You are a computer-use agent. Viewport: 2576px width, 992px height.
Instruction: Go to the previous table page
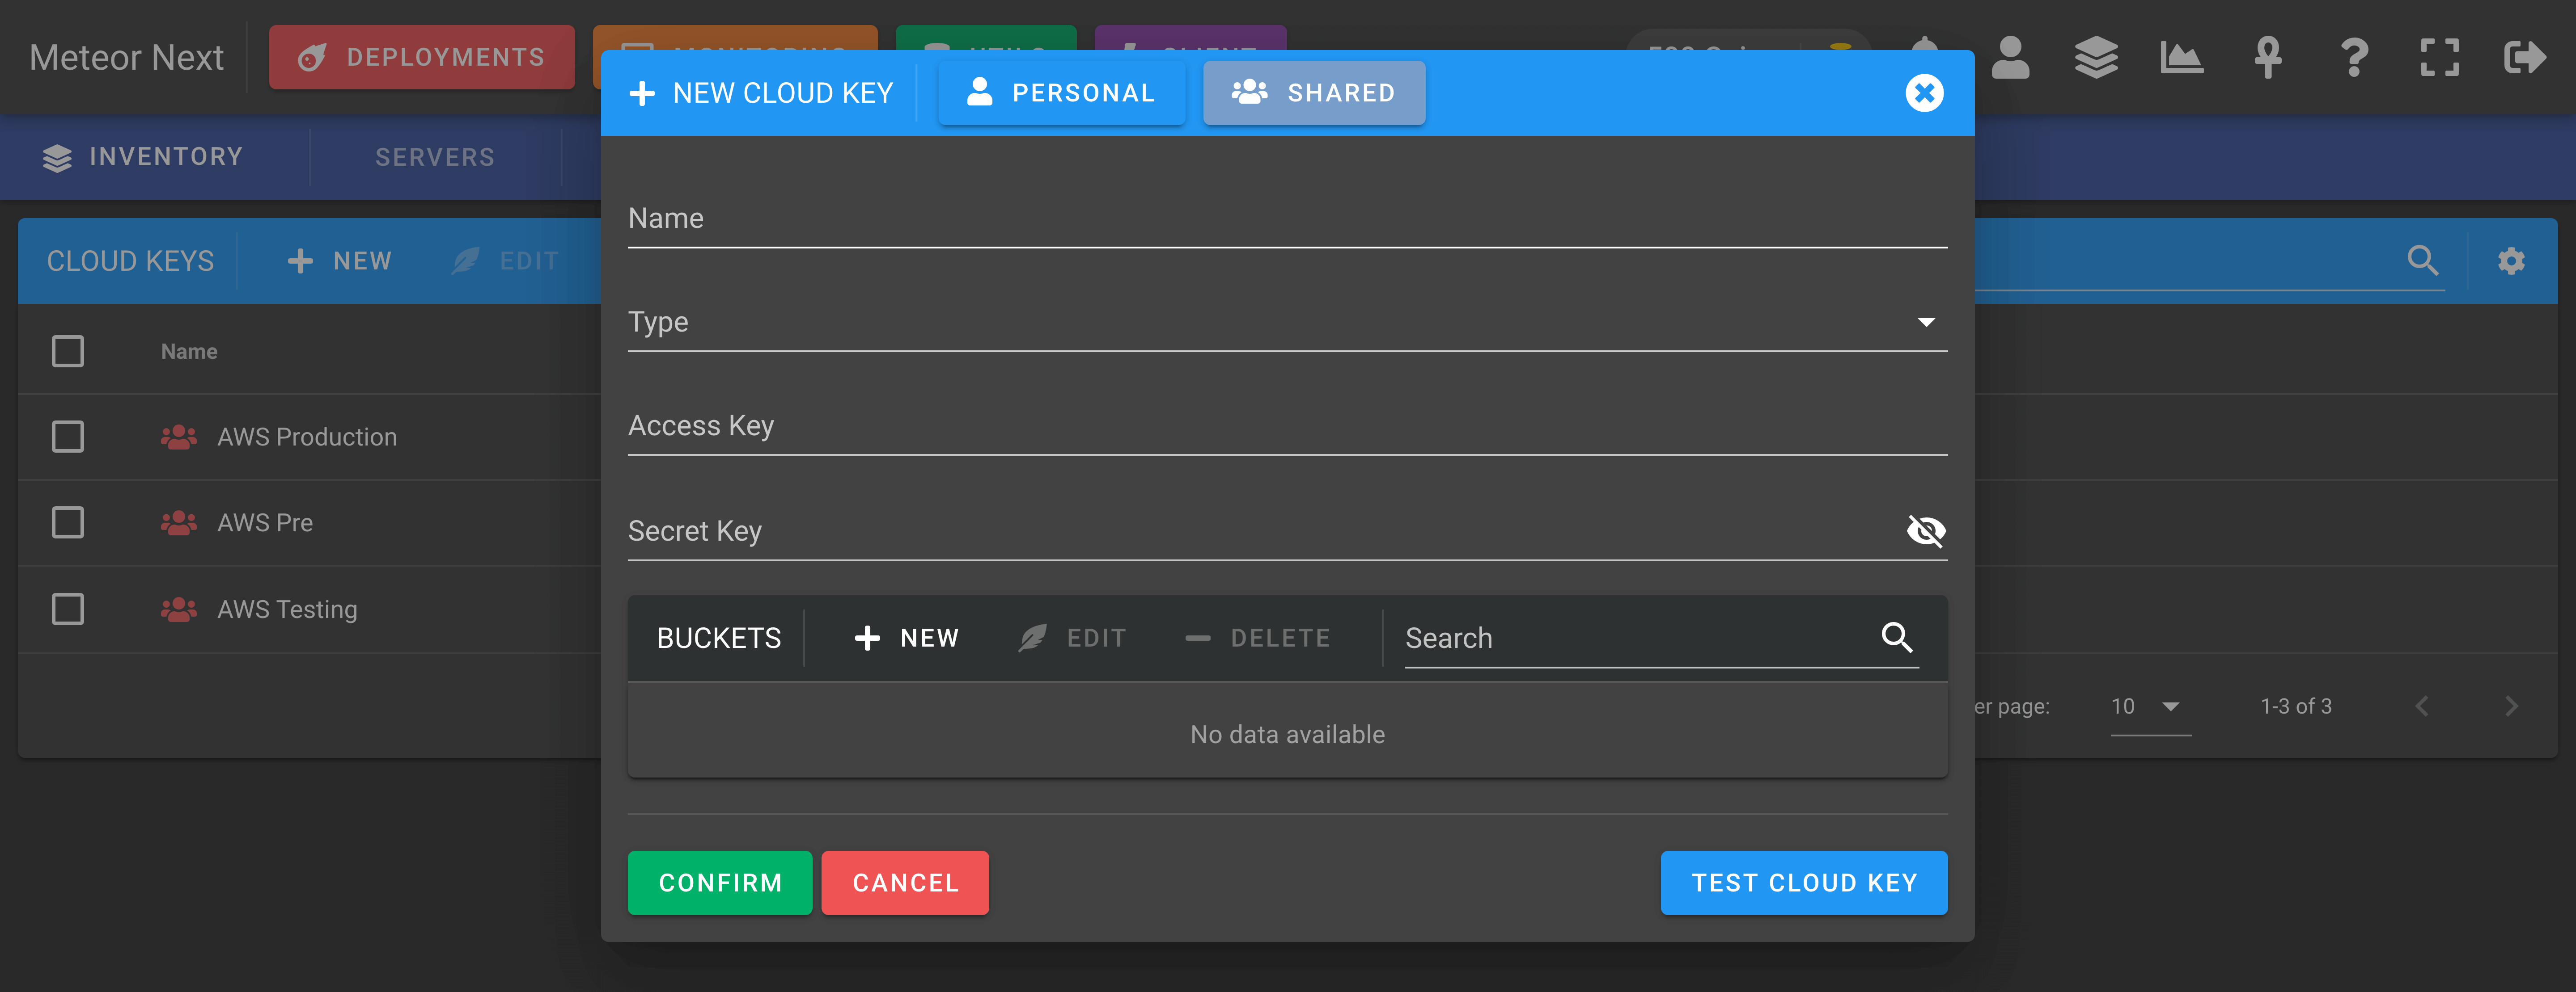pyautogui.click(x=2421, y=707)
